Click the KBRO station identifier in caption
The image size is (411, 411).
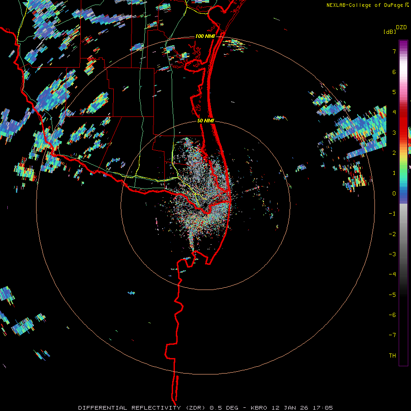click(259, 408)
